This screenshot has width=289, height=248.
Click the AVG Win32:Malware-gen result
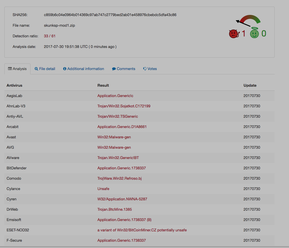pos(114,147)
